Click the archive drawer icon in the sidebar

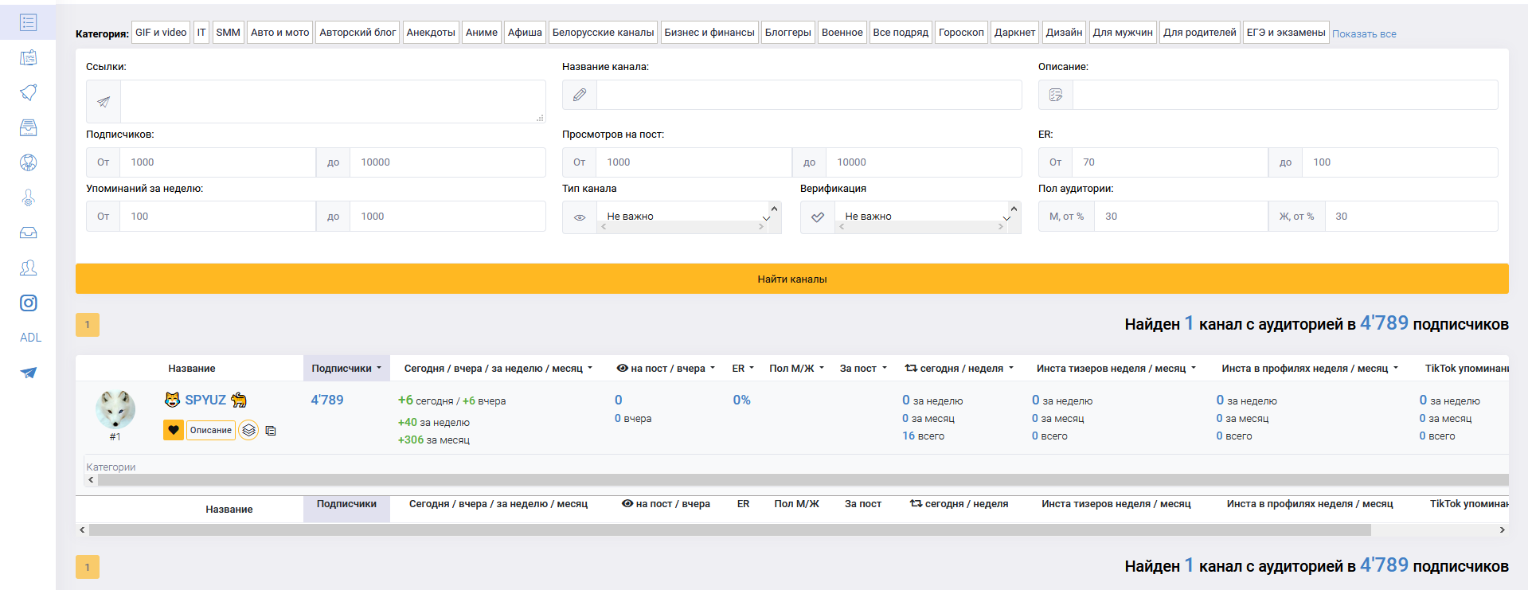[x=28, y=127]
